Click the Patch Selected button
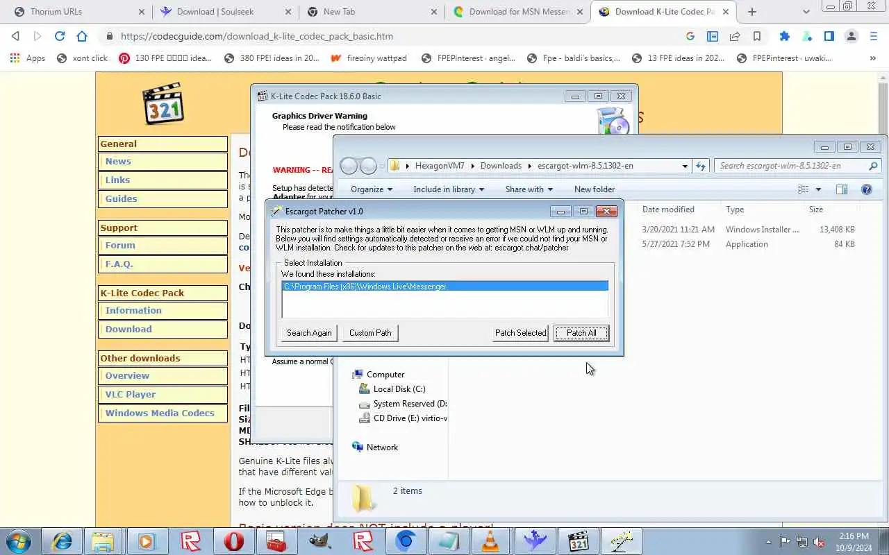Image resolution: width=889 pixels, height=555 pixels. (x=520, y=333)
